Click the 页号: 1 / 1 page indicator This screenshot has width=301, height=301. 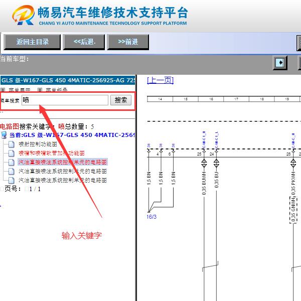point(23,189)
